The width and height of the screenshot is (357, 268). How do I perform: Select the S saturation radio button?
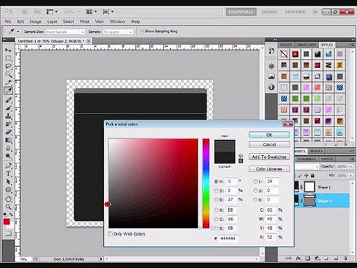coord(216,191)
